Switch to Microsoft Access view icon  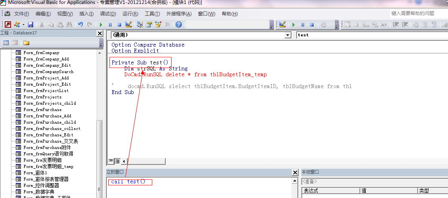(x=8, y=25)
